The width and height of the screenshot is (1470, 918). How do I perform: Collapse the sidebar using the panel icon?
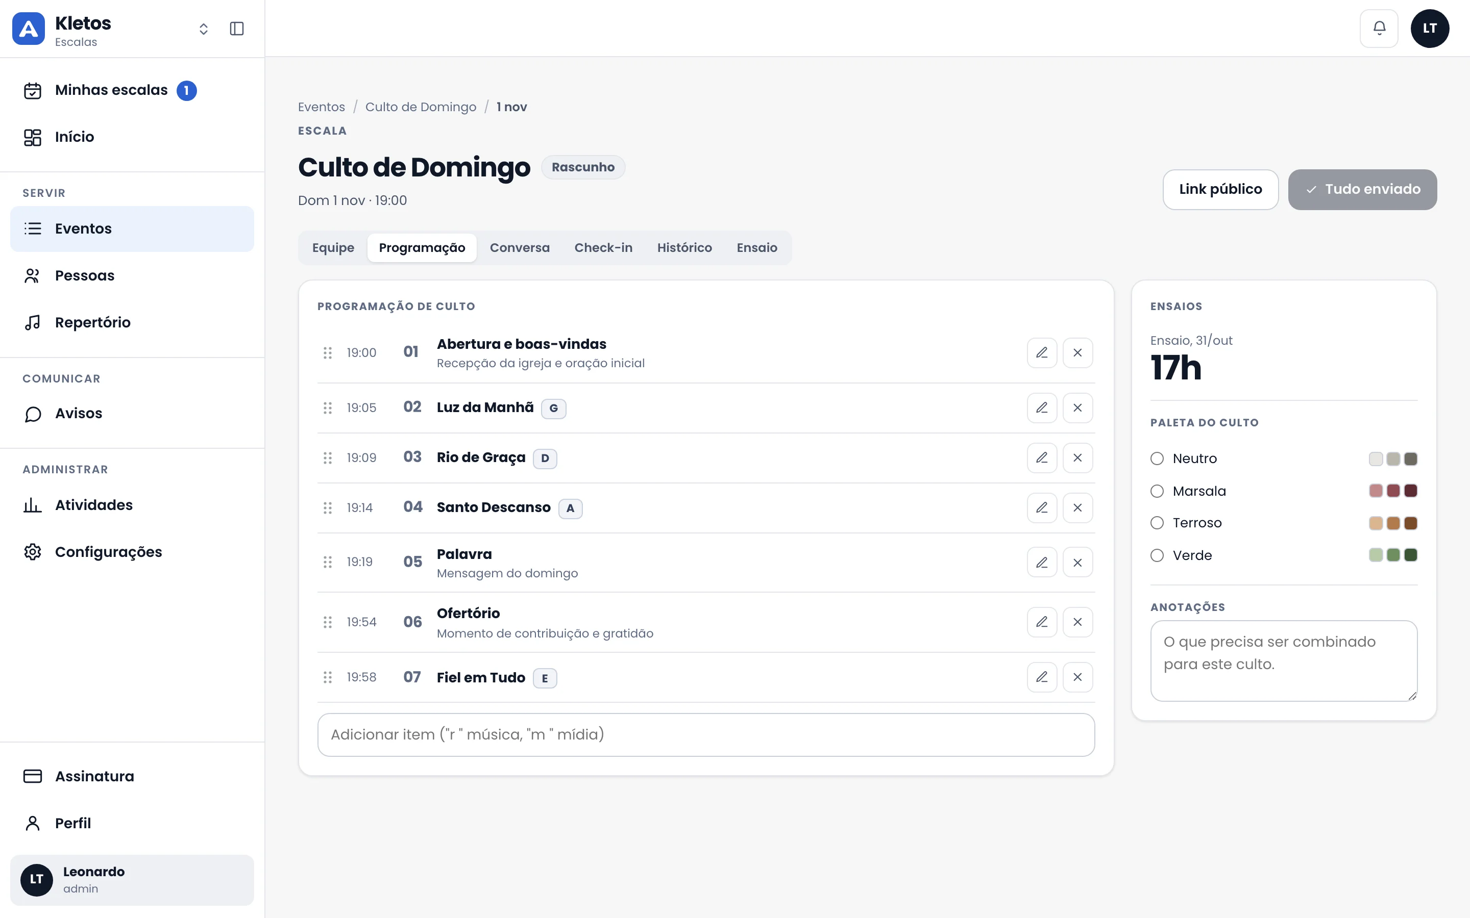[237, 29]
